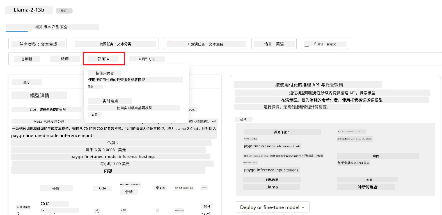Click the 4k table cell
Image resolution: width=442 pixels, height=215 pixels.
click(43, 210)
